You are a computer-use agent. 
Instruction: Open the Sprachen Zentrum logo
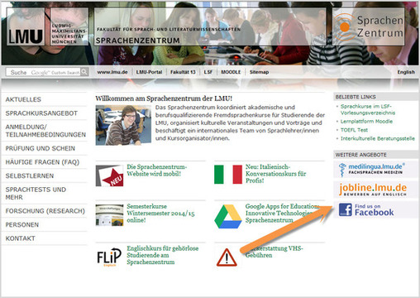point(369,26)
